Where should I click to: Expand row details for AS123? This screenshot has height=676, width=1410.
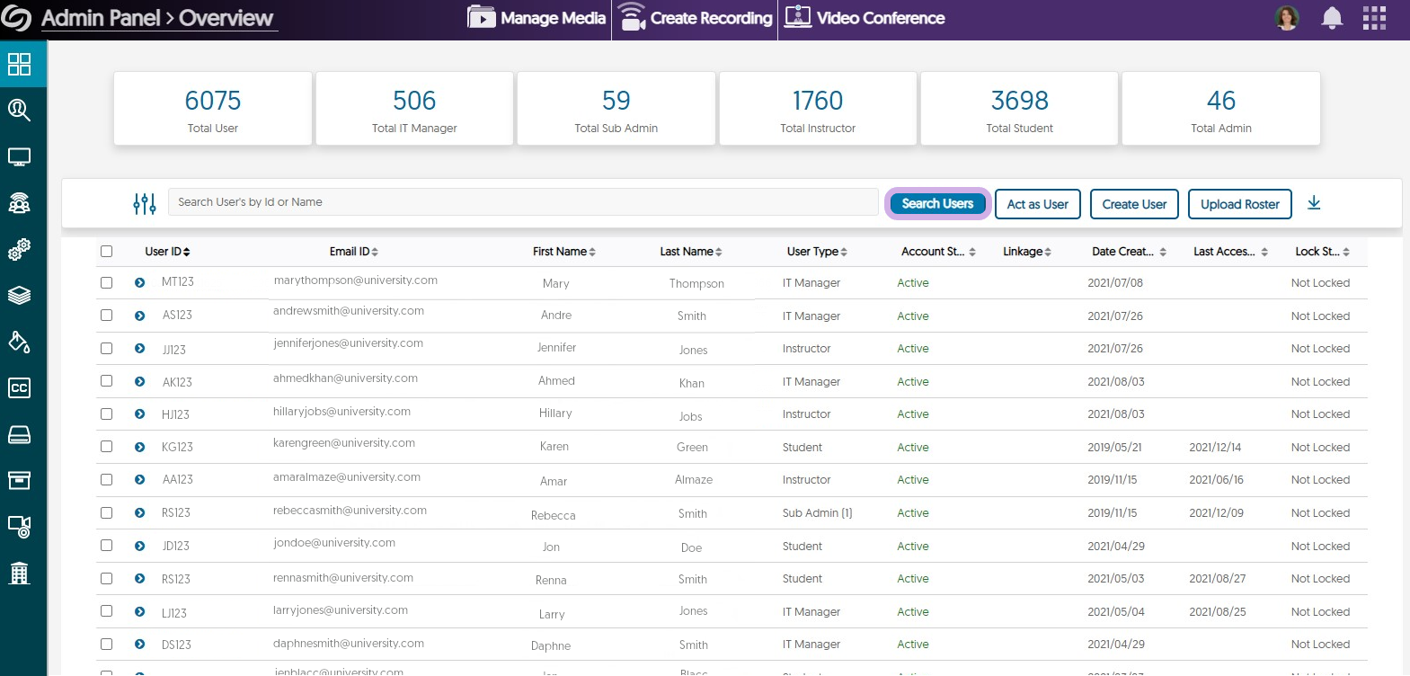(x=140, y=316)
